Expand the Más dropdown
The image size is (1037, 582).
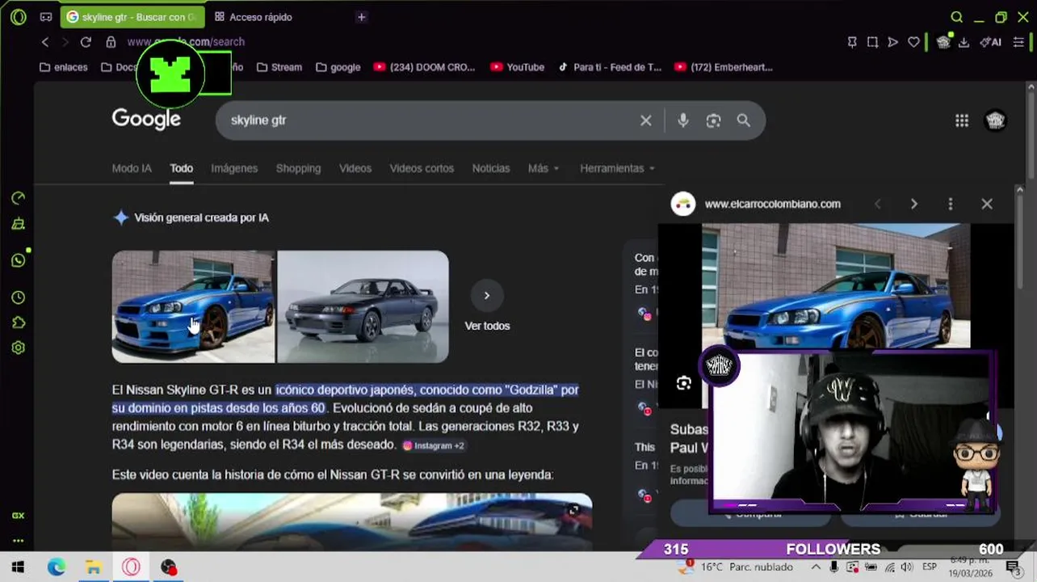tap(544, 168)
